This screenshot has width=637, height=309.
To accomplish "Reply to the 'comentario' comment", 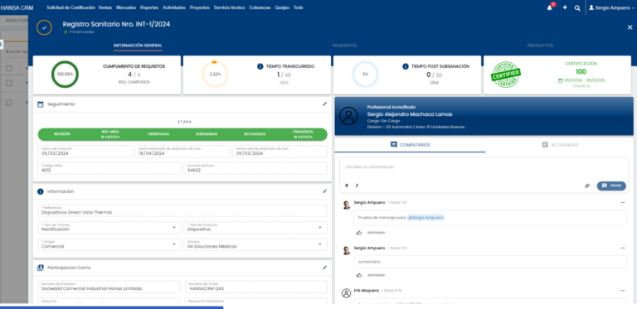I will pyautogui.click(x=377, y=275).
